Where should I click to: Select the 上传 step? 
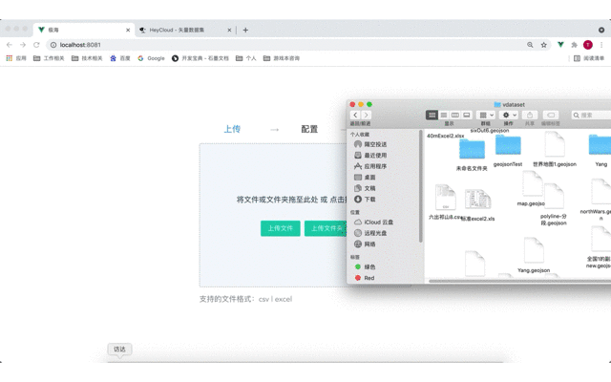click(232, 129)
